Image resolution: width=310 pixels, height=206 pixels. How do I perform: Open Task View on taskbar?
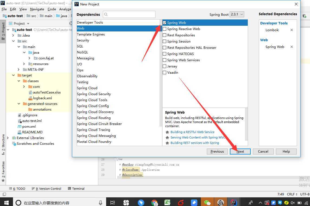[x=113, y=203]
